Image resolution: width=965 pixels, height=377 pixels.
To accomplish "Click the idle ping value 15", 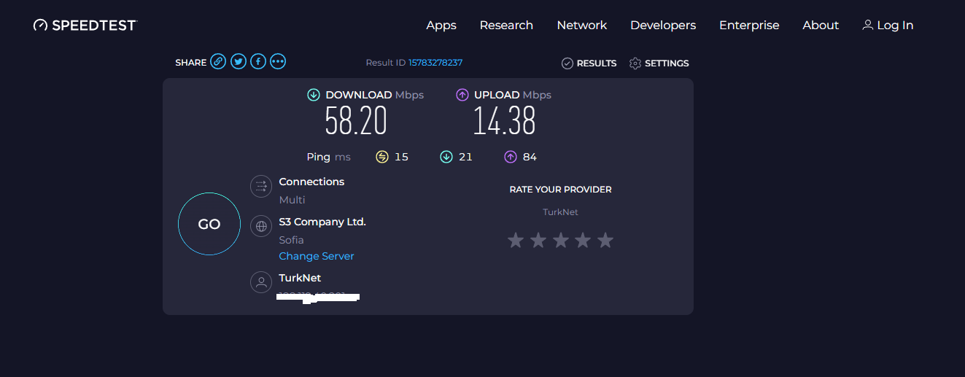I will pyautogui.click(x=402, y=157).
